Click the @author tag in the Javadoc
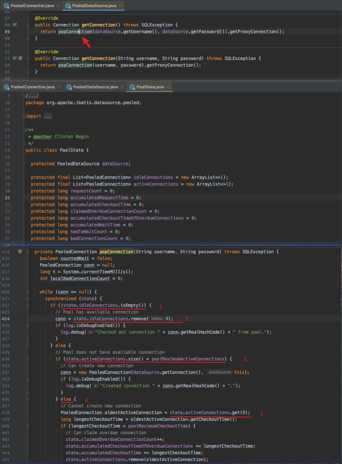This screenshot has width=342, height=464. 42,136
